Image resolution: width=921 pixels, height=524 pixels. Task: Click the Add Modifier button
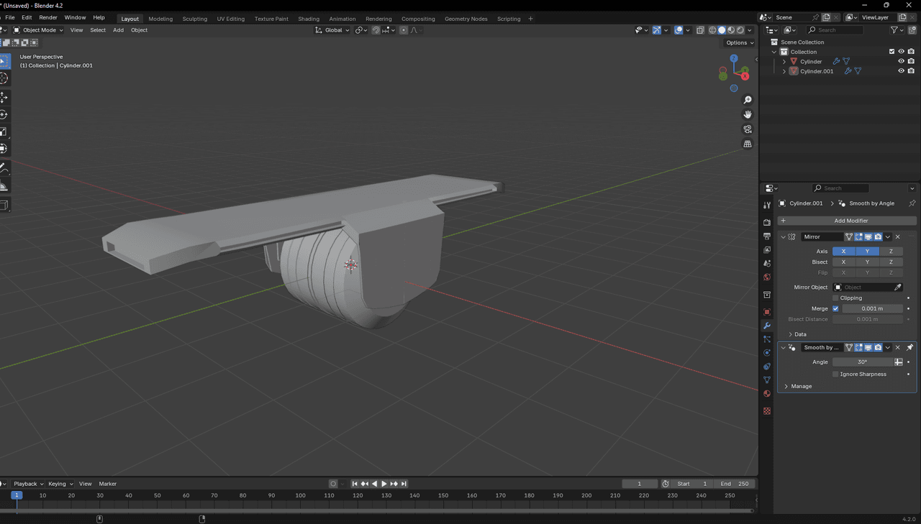click(x=847, y=221)
